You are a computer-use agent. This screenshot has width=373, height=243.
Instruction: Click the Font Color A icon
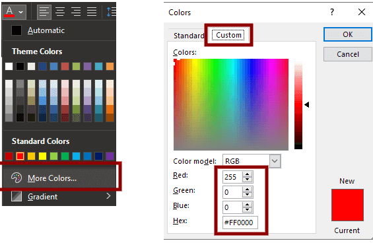click(9, 11)
